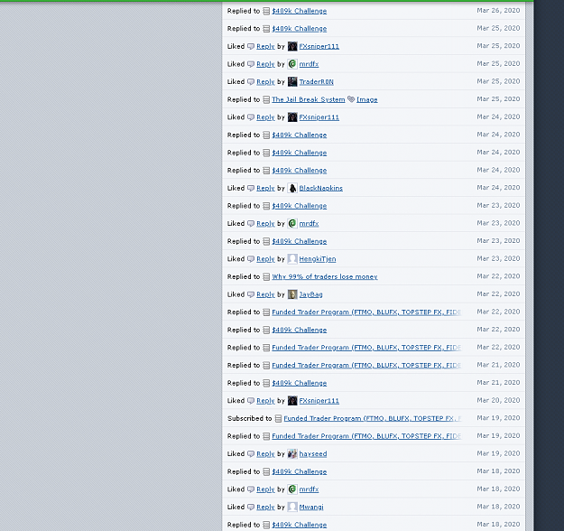
Task: Open the $409k Challenge reply from Mar 21, 2020
Action: click(300, 383)
